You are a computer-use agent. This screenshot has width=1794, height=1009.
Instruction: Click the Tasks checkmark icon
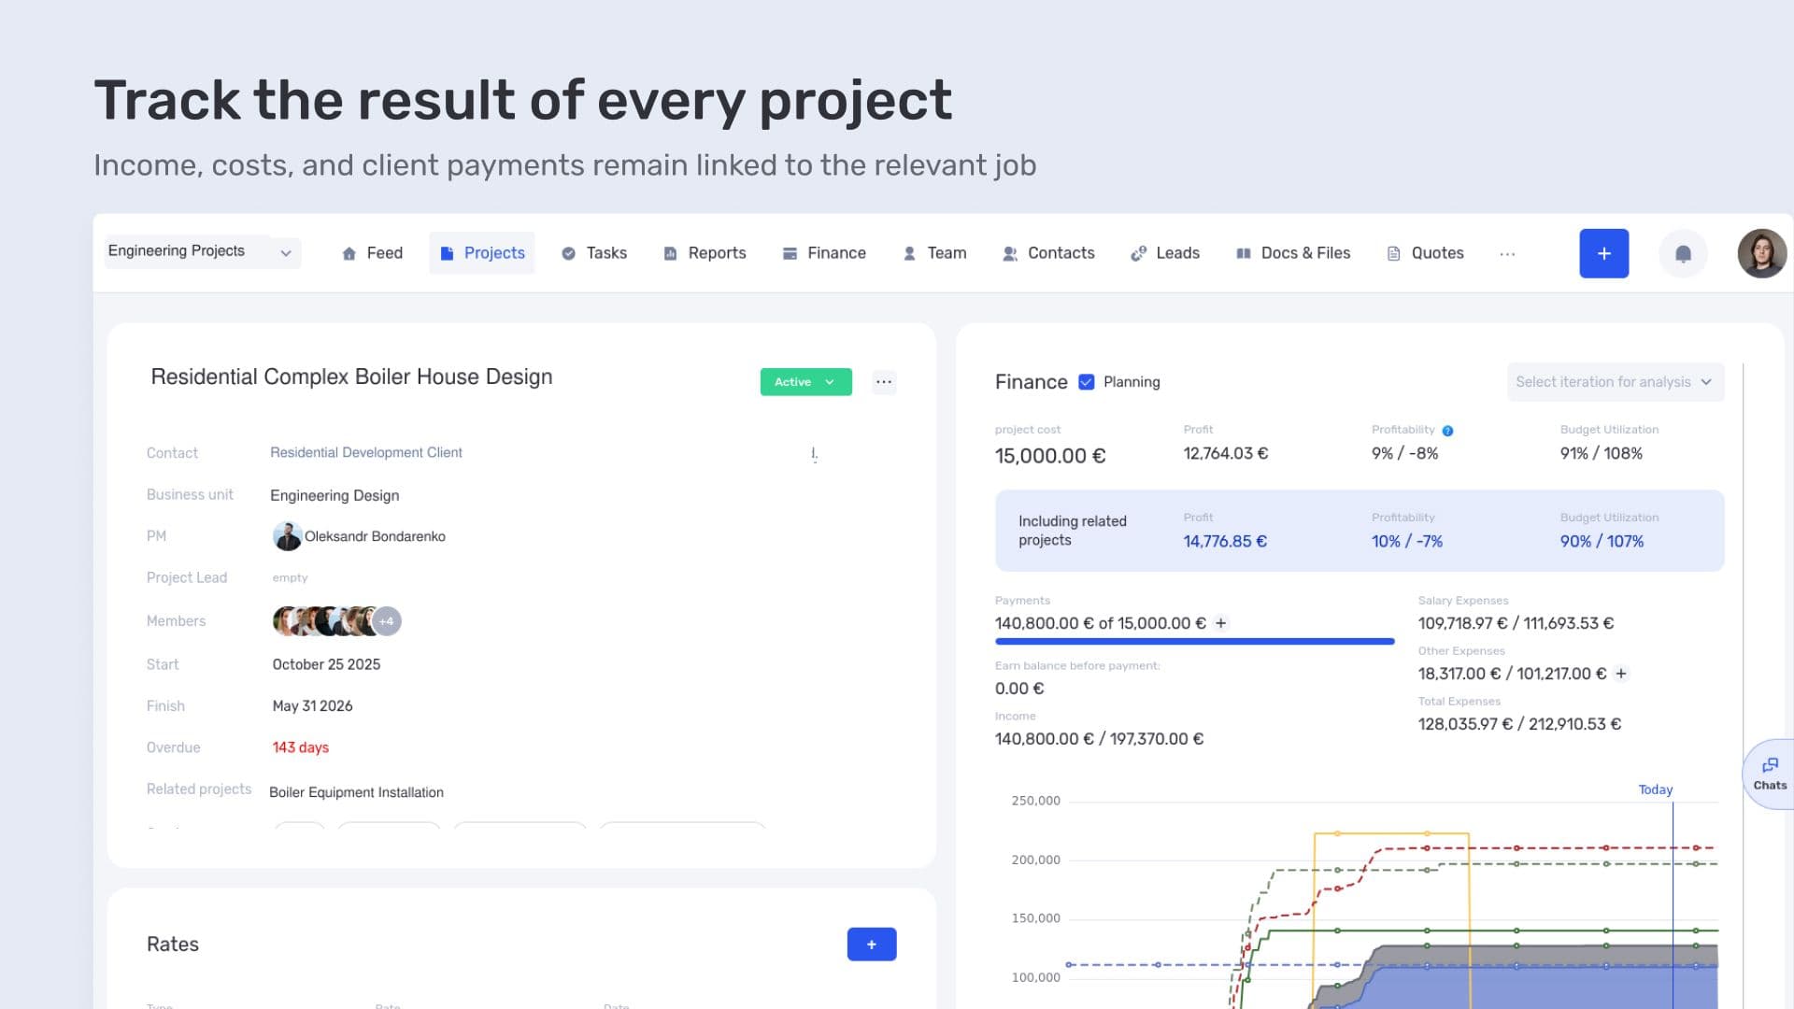pyautogui.click(x=568, y=253)
